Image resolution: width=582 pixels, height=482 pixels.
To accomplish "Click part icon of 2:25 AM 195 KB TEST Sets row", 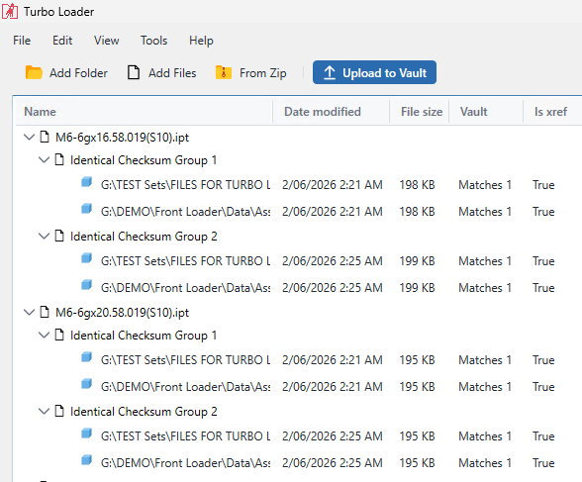I will point(86,434).
